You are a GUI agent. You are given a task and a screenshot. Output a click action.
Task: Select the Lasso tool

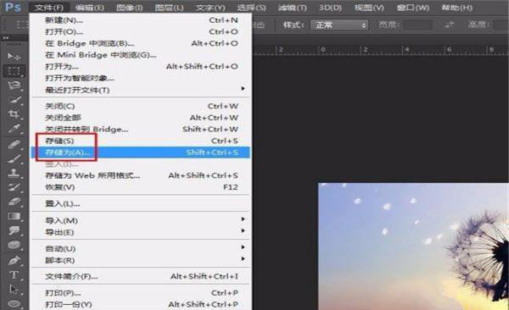pos(14,86)
